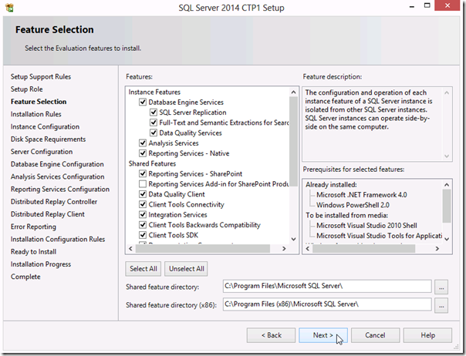The height and width of the screenshot is (356, 466).
Task: Click Instance Configuration step
Action: click(45, 126)
